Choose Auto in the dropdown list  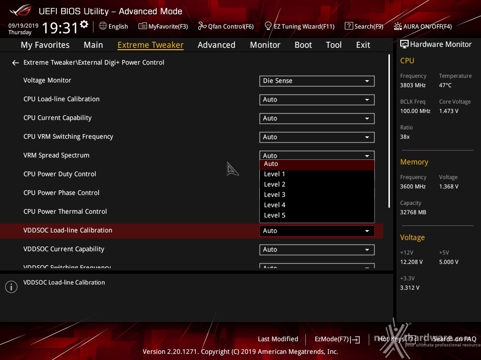(x=317, y=165)
